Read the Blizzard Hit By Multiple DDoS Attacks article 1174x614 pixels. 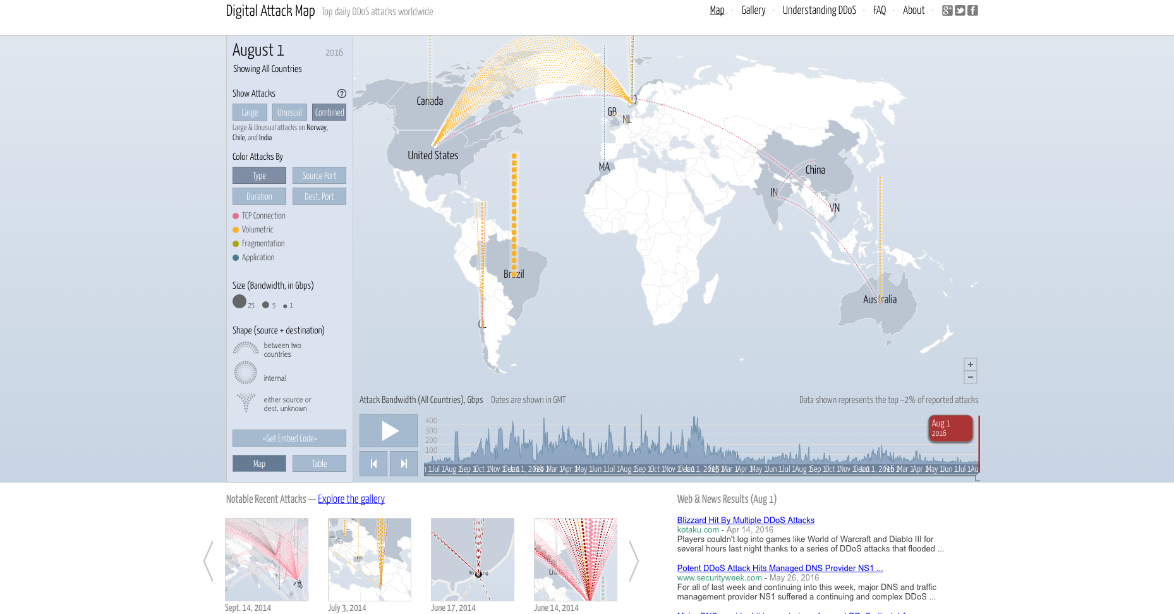[x=746, y=520]
